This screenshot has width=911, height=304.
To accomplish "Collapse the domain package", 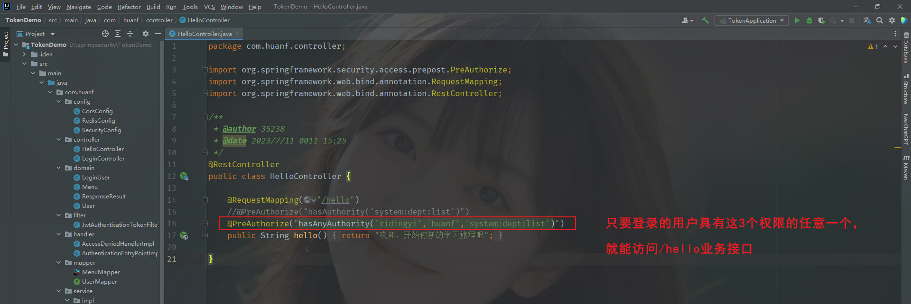I will [58, 168].
